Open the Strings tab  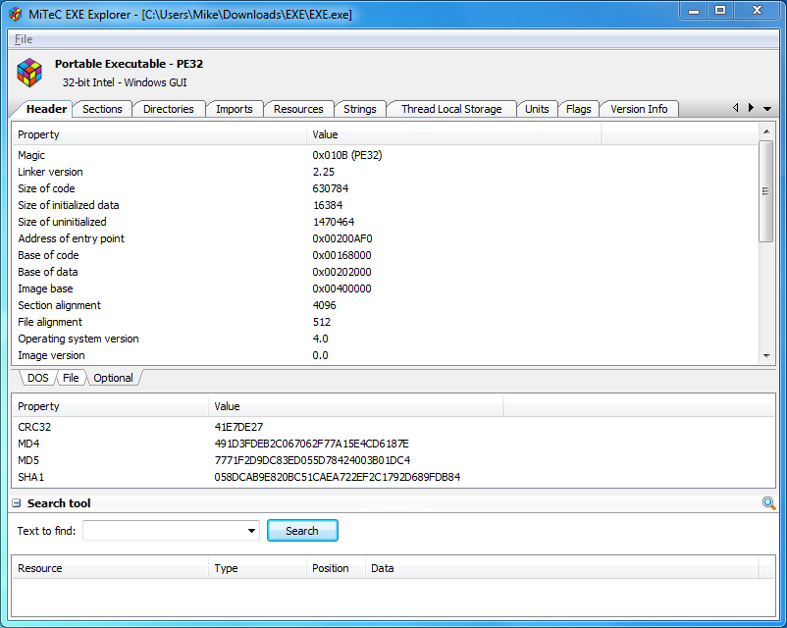360,109
